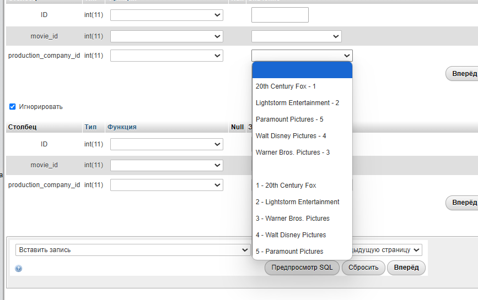Collapse the open production_company_id value dropdown
The width and height of the screenshot is (478, 300).
[302, 56]
